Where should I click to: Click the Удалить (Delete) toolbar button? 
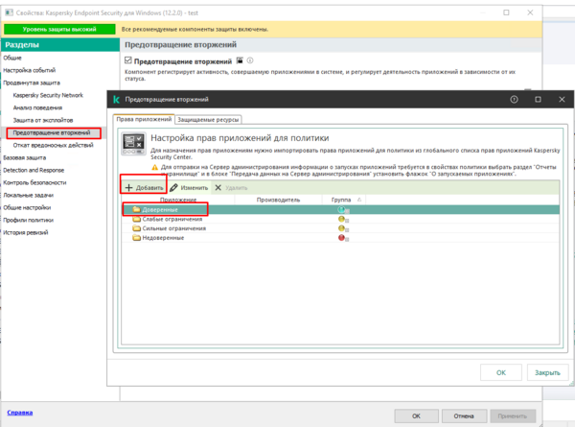pos(231,188)
